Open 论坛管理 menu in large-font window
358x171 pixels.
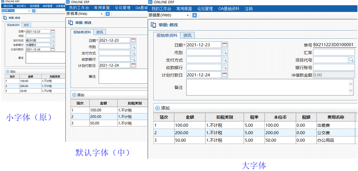205,9
